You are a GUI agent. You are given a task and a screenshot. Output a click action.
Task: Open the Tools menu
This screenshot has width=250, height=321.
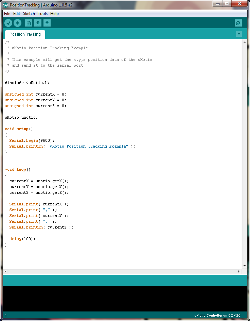click(43, 14)
